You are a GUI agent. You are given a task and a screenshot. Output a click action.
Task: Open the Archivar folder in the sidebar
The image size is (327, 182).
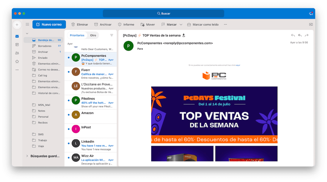click(x=43, y=52)
